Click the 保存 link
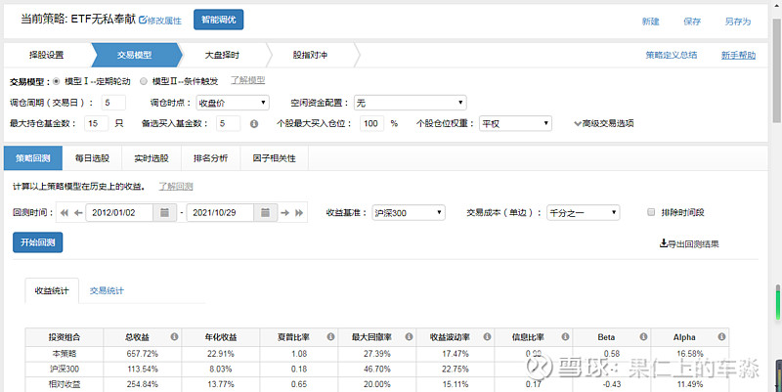 (692, 22)
